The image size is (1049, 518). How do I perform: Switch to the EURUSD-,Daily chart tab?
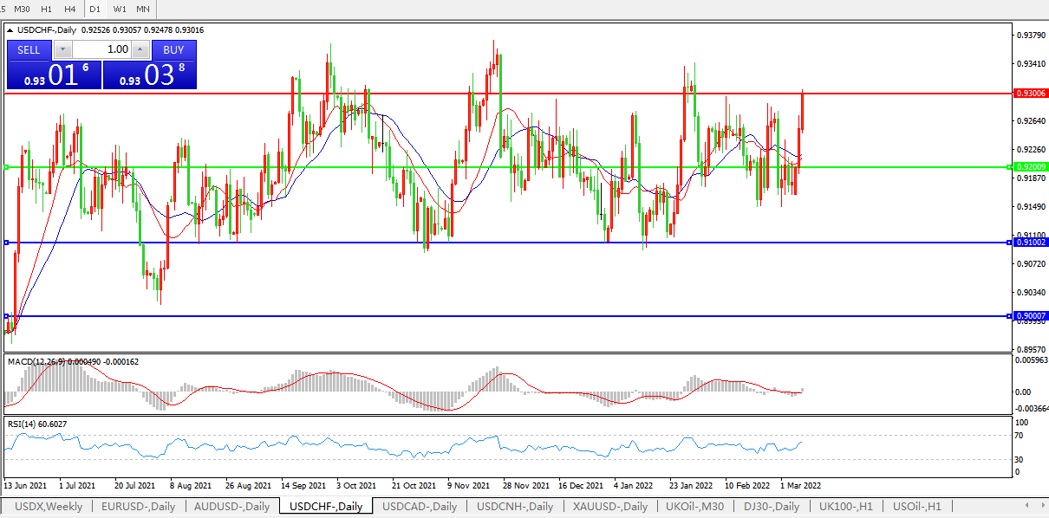tap(139, 507)
